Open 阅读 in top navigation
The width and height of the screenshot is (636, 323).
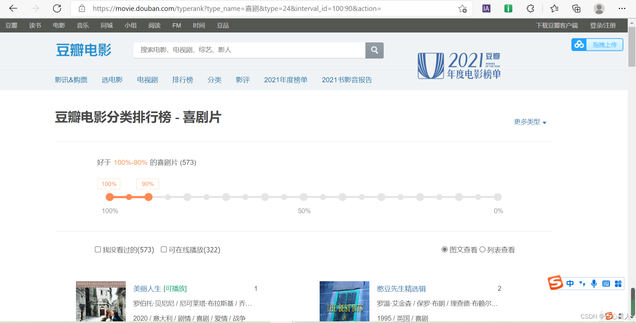pos(155,26)
